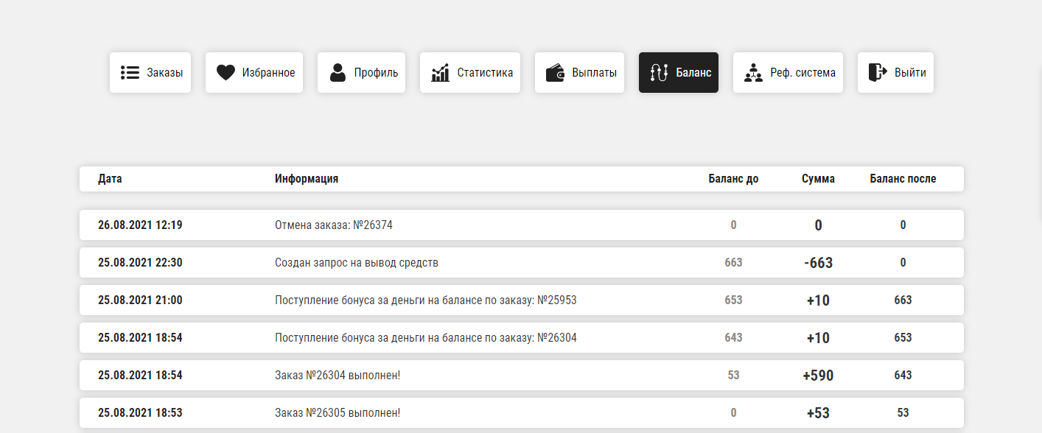This screenshot has width=1042, height=433.
Task: Click the door exit icon for Выйти
Action: tap(877, 73)
